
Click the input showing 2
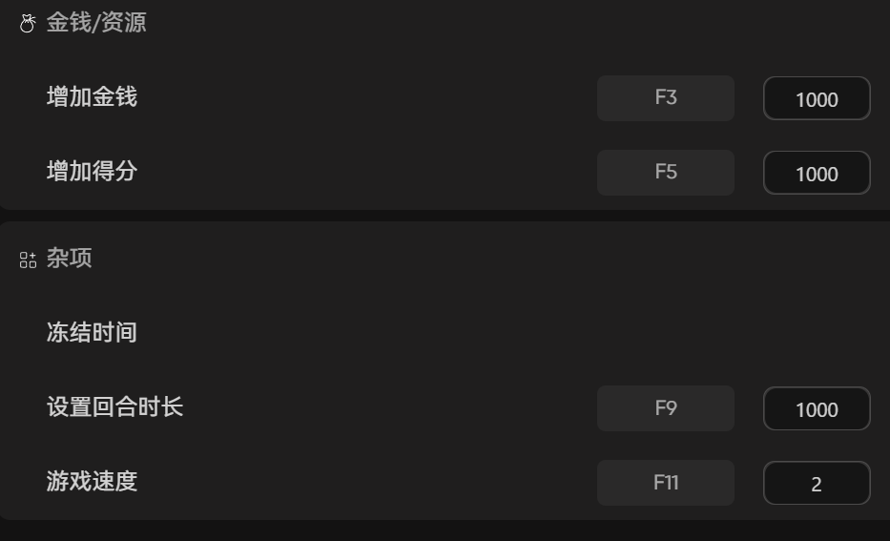(816, 484)
